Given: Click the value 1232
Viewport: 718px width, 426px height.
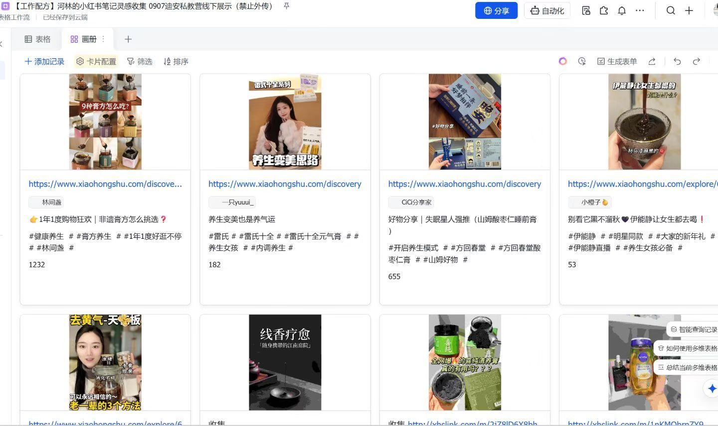Looking at the screenshot, I should pyautogui.click(x=37, y=265).
